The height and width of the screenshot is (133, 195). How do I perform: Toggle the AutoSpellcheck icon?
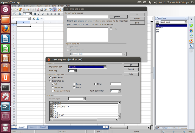click(x=54, y=9)
